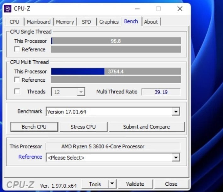The image size is (223, 192).
Task: Click the Tools dropdown arrow
Action: pos(112,184)
